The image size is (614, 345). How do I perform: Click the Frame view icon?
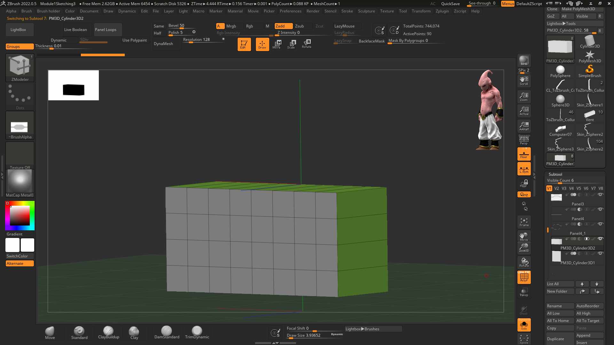coord(524,222)
